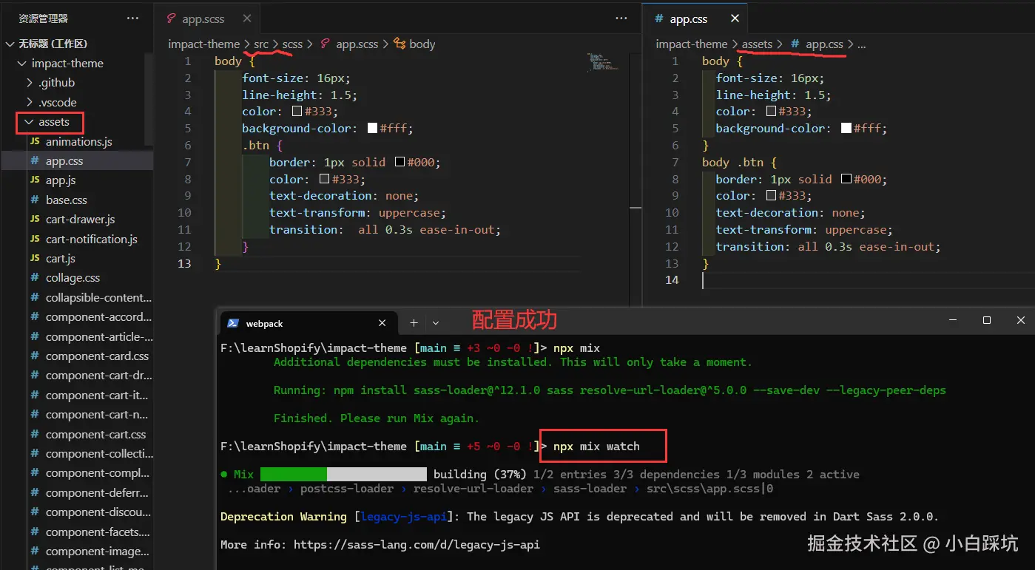Image resolution: width=1035 pixels, height=570 pixels.
Task: Collapse the impact-theme folder
Action: click(21, 64)
